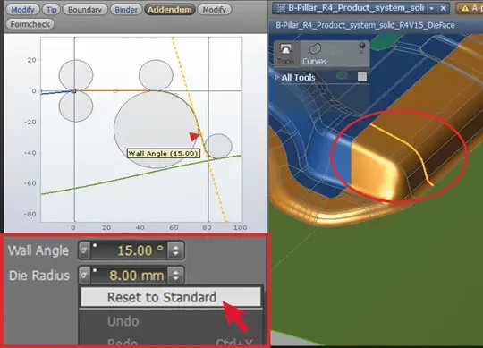Viewport: 483px width, 348px height.
Task: Click the red wall angle handle in the profile graph
Action: click(x=195, y=136)
